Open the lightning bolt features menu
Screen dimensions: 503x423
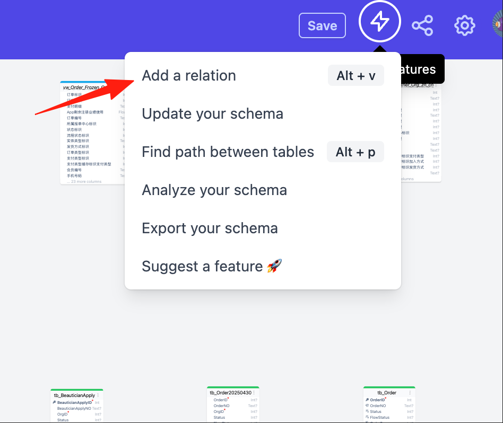(380, 21)
